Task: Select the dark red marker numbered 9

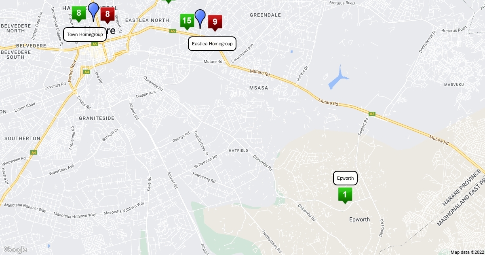Action: tap(215, 22)
